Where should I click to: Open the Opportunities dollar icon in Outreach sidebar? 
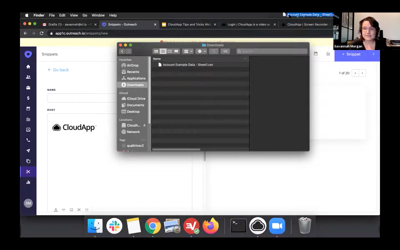[28, 98]
